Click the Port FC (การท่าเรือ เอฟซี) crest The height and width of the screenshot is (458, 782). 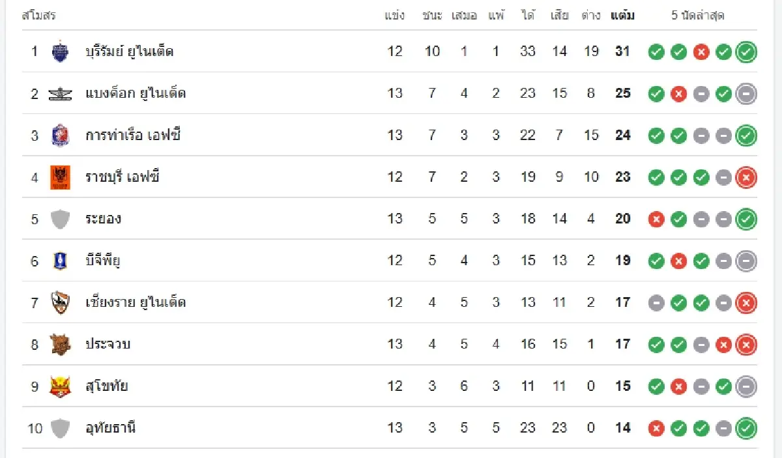click(x=60, y=135)
